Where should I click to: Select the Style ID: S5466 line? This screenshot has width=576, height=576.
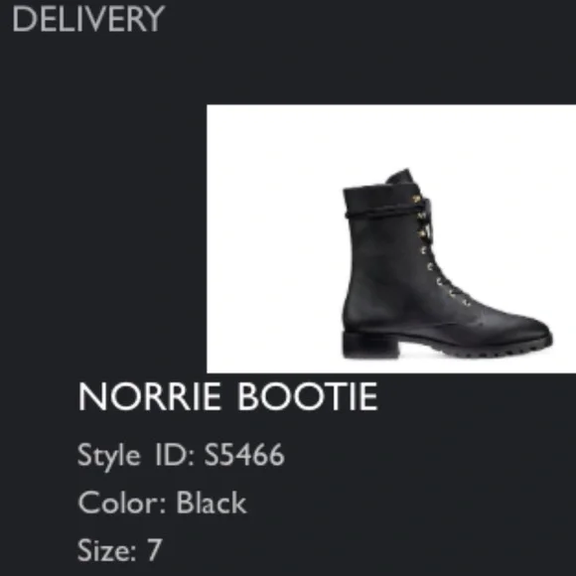pyautogui.click(x=181, y=455)
